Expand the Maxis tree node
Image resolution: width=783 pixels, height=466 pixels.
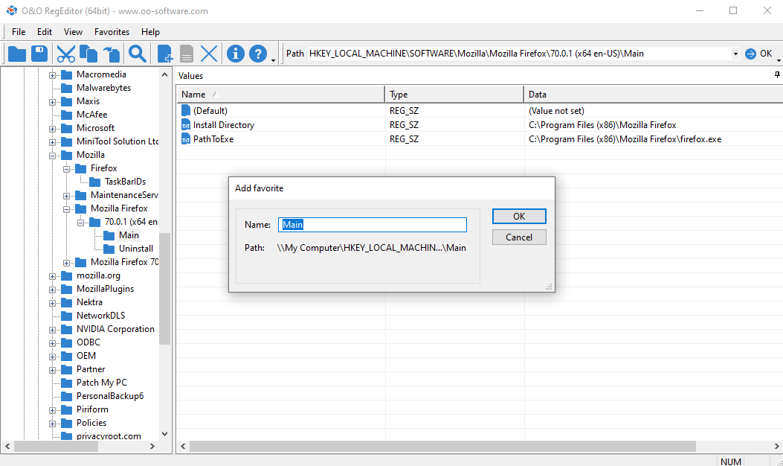pyautogui.click(x=52, y=102)
